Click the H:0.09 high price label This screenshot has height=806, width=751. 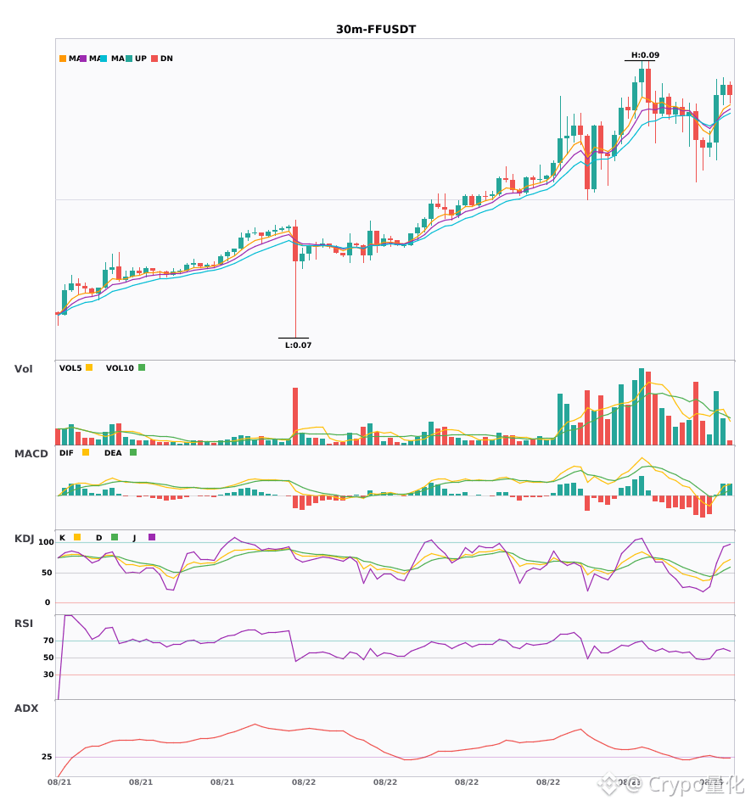pyautogui.click(x=645, y=55)
